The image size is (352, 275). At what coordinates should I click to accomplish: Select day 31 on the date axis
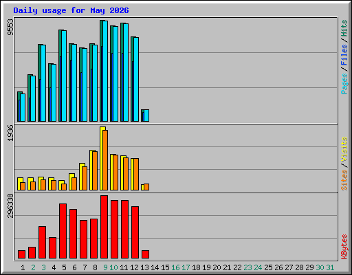pos(330,267)
